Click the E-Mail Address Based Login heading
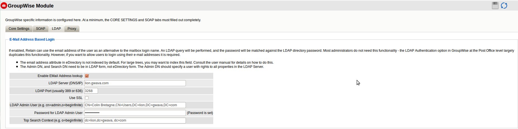518x129 pixels. point(32,39)
